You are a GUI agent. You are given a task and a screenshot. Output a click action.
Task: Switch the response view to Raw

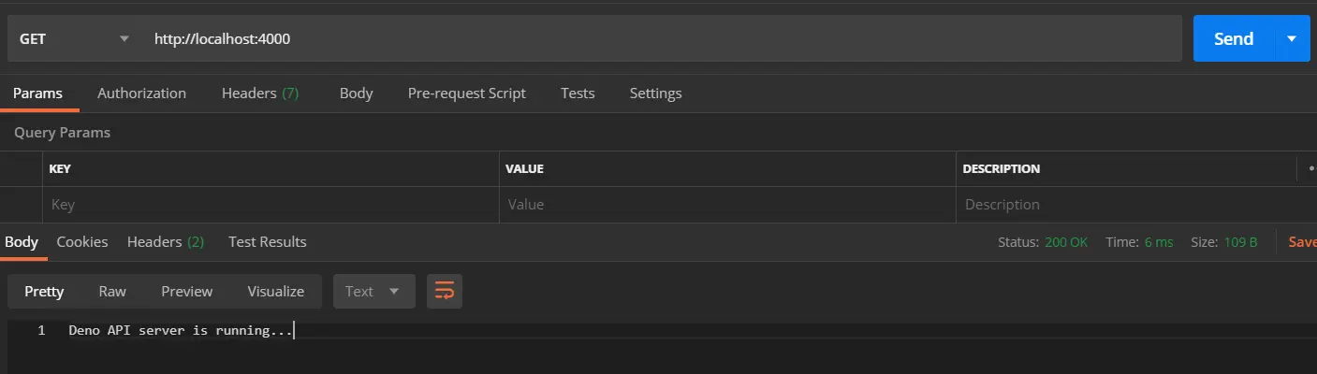click(112, 292)
